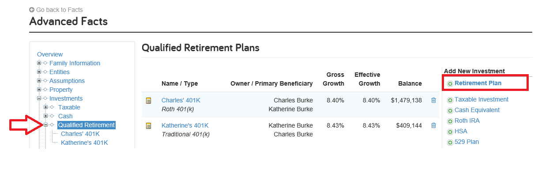Open Charles' 401K link in table
The image size is (538, 177).
tap(181, 100)
